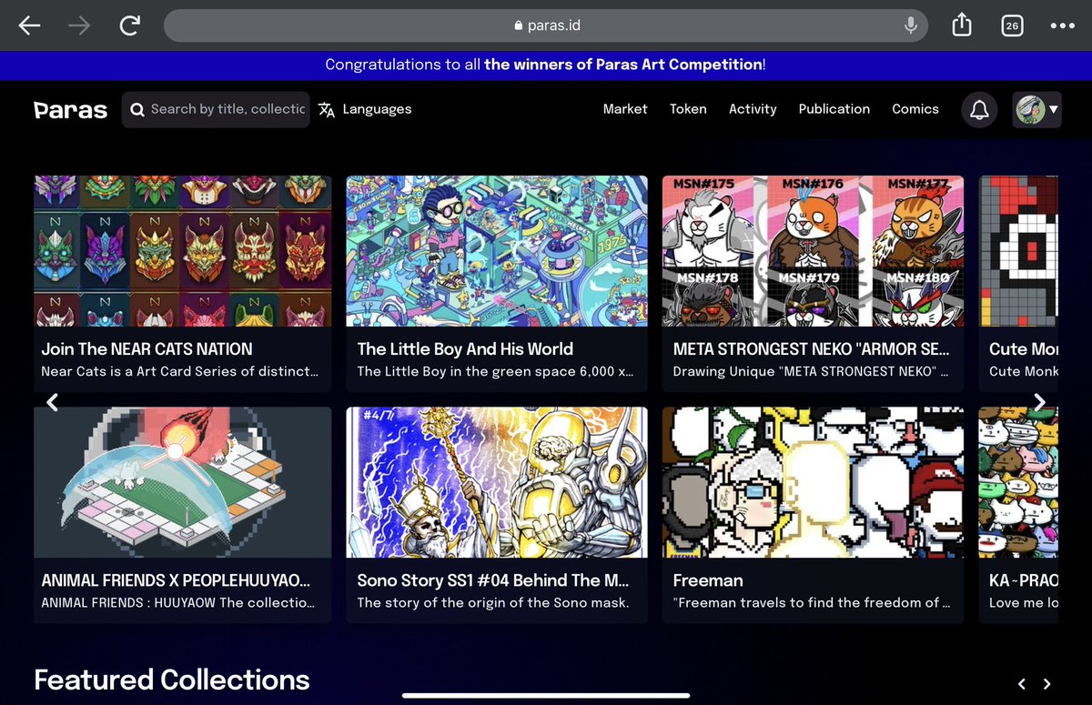Go to previous Featured Collections page
Image resolution: width=1092 pixels, height=705 pixels.
[1022, 684]
